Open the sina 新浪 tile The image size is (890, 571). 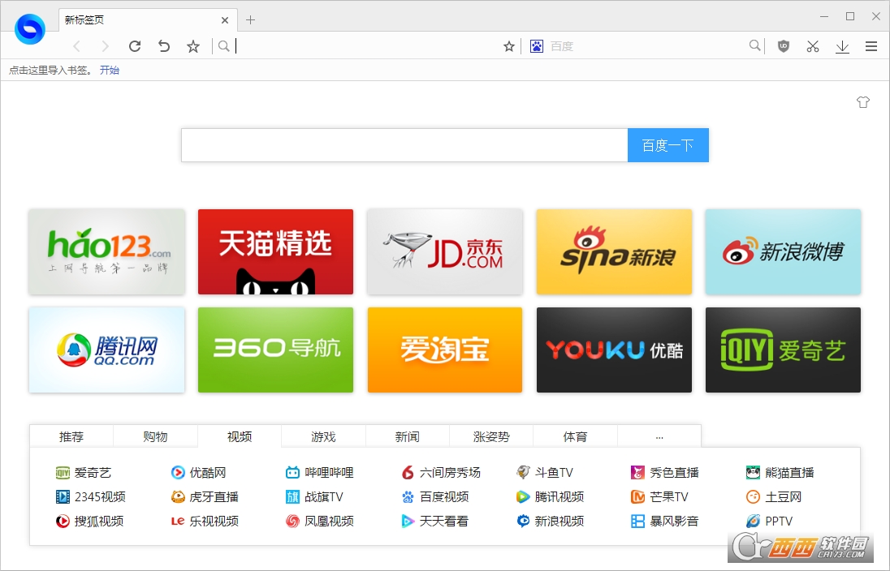pyautogui.click(x=614, y=251)
